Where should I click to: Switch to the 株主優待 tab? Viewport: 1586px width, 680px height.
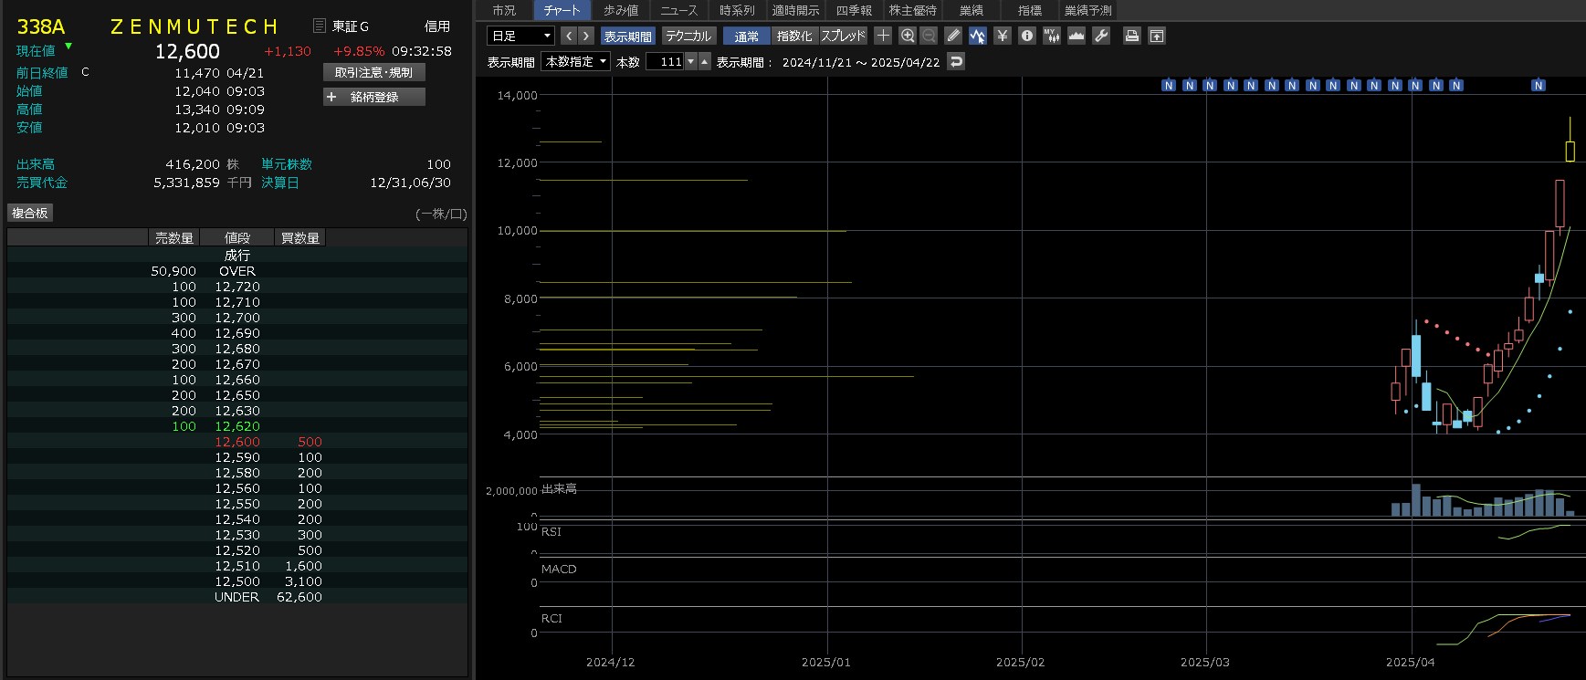(x=912, y=10)
